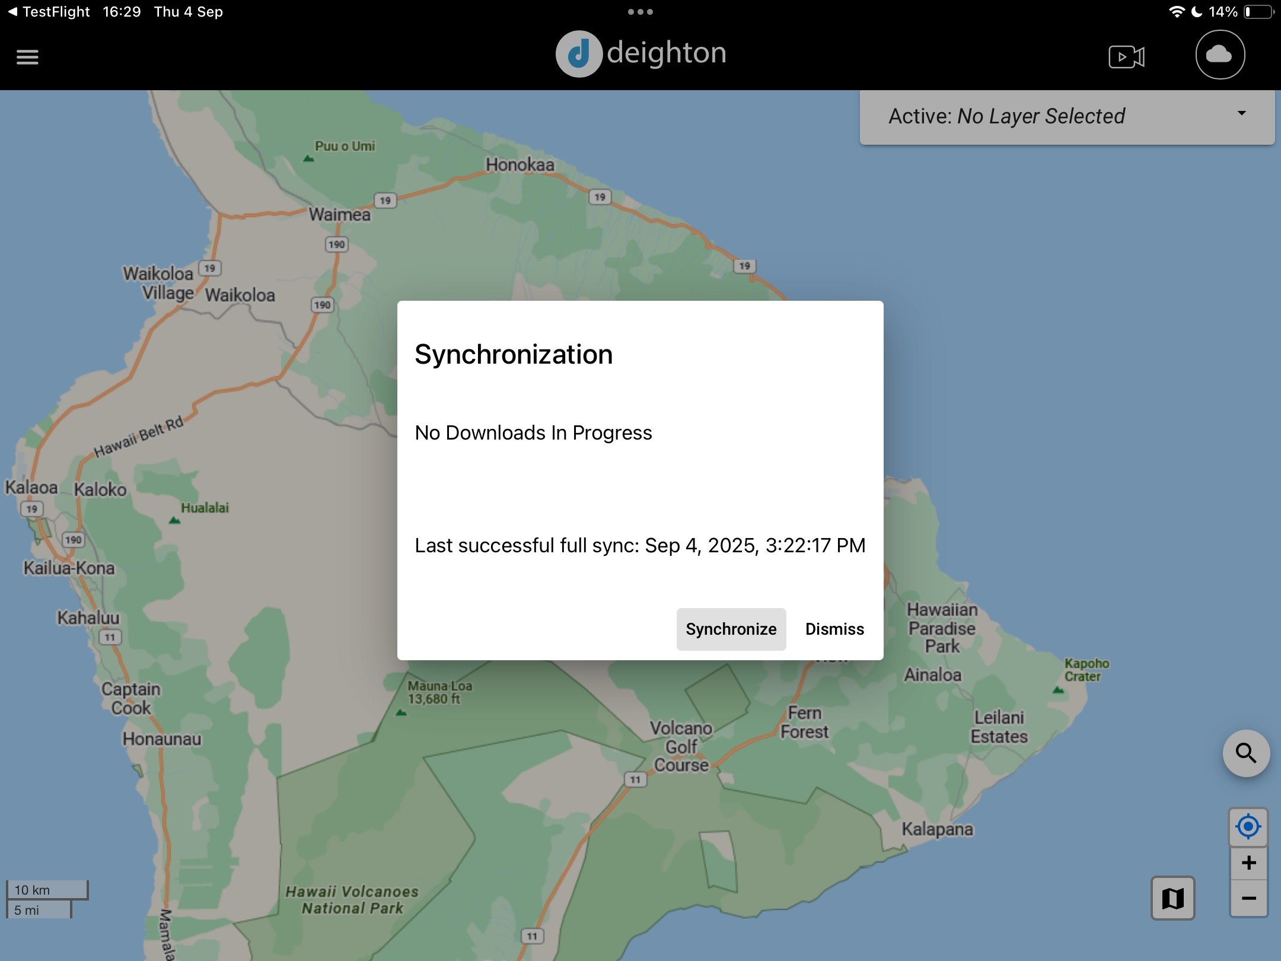1281x961 pixels.
Task: Tap the cloud sync icon
Action: [1219, 55]
